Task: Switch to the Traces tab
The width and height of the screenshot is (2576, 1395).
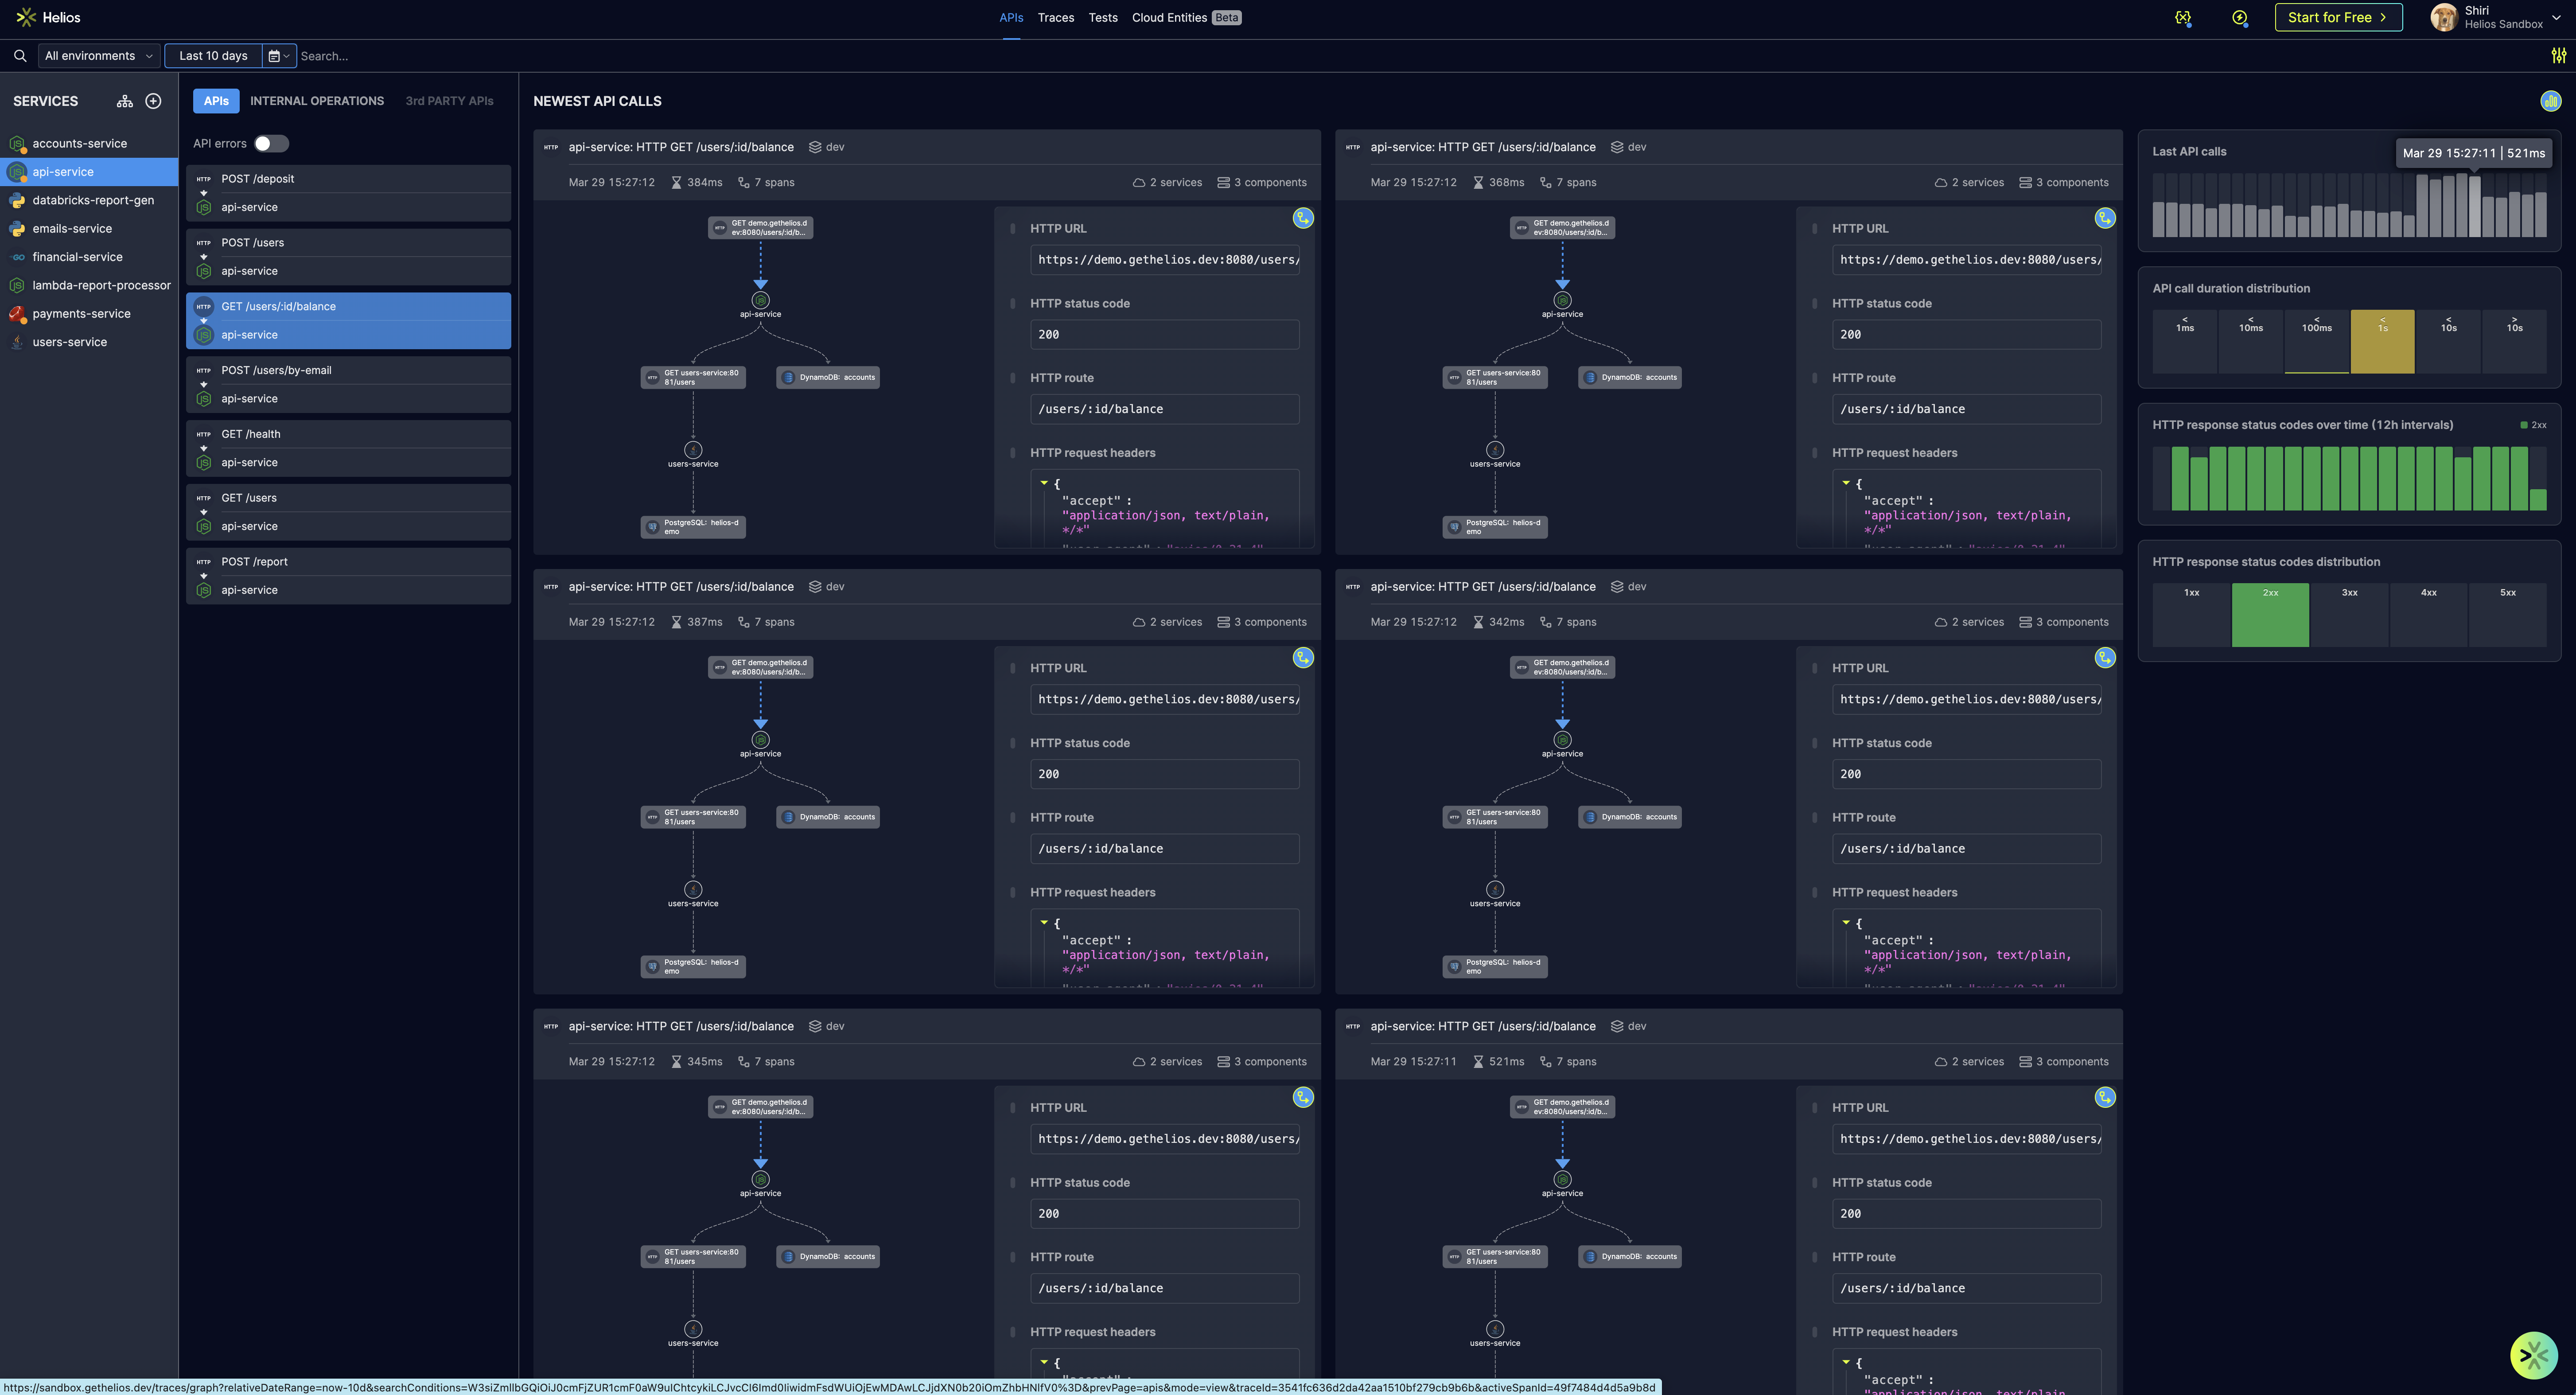Action: [1055, 18]
